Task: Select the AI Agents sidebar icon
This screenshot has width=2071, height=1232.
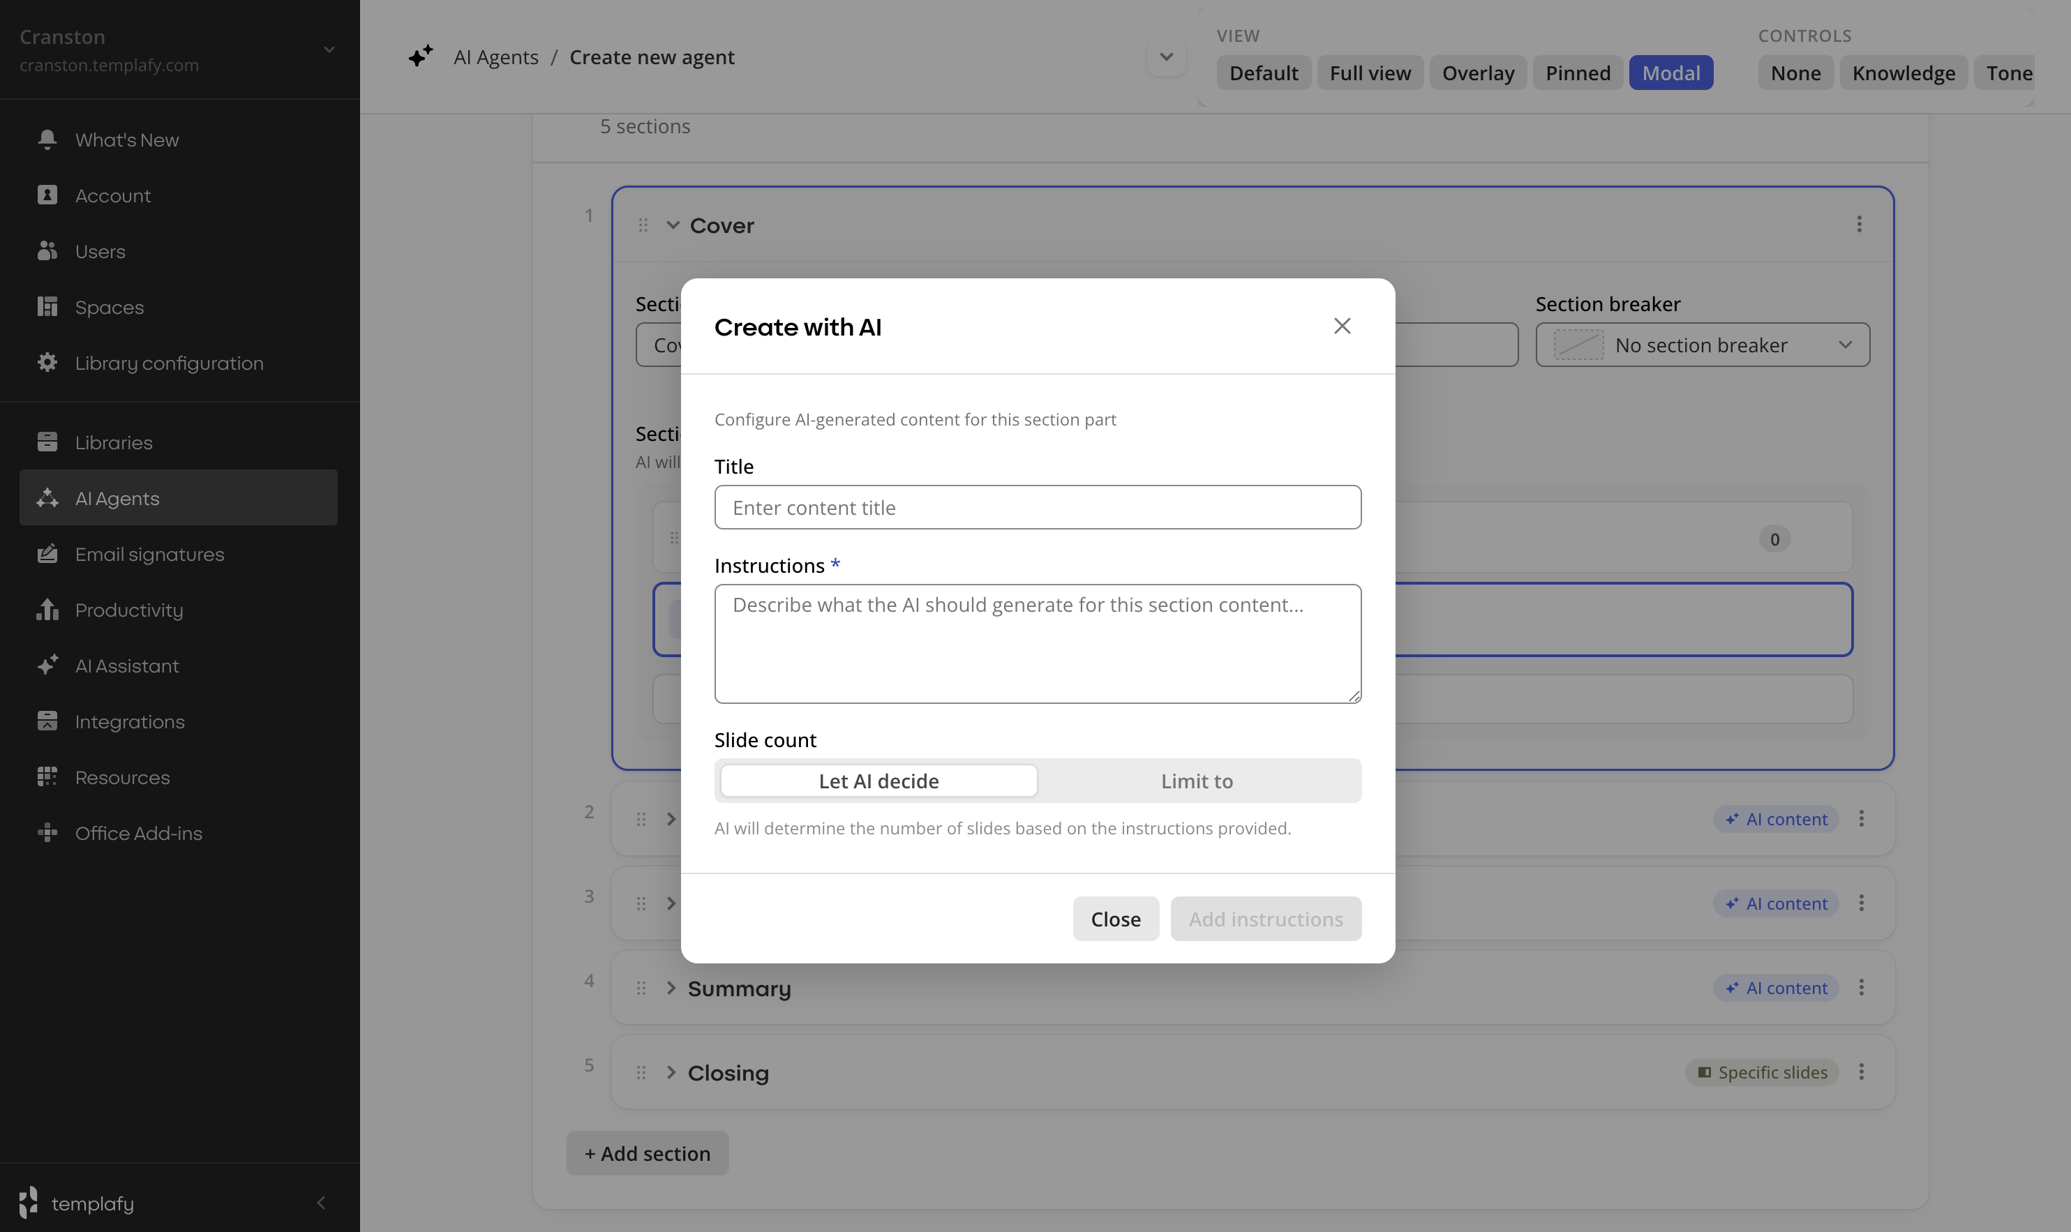Action: 47,497
